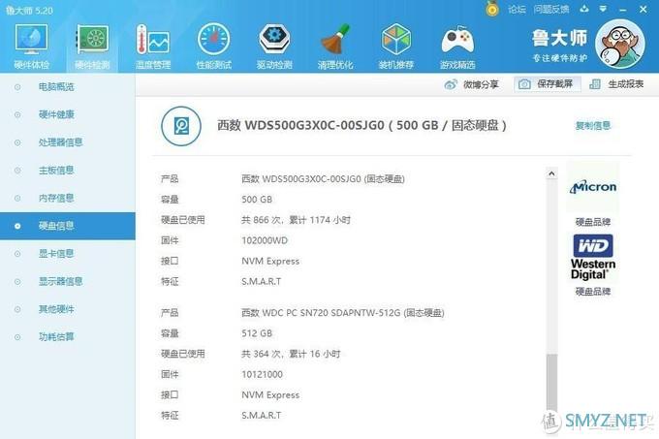The width and height of the screenshot is (659, 439).
Task: Click the download tray icon in title bar
Action: [x=584, y=9]
